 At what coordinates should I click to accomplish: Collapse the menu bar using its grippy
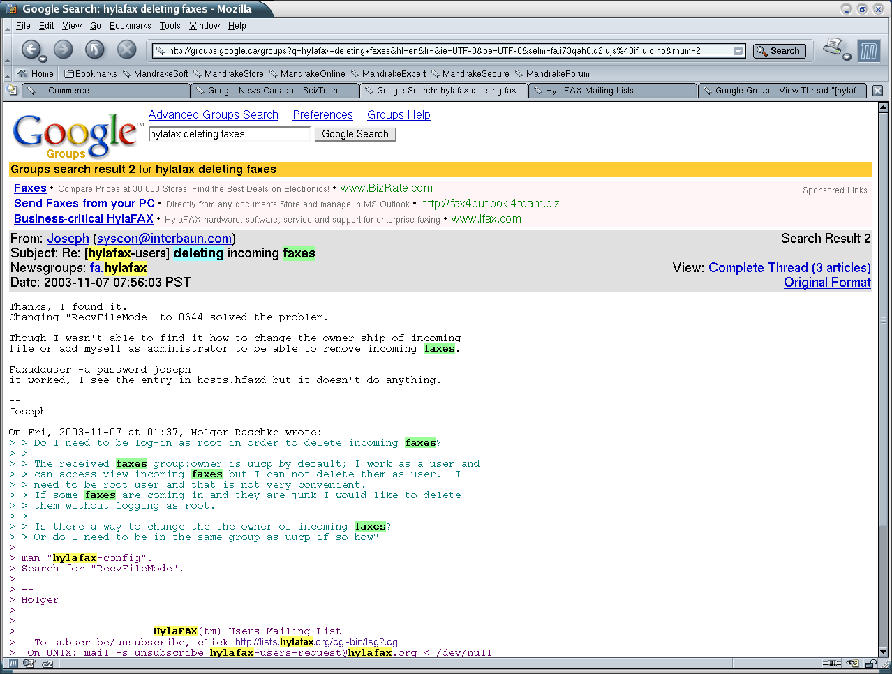click(8, 26)
